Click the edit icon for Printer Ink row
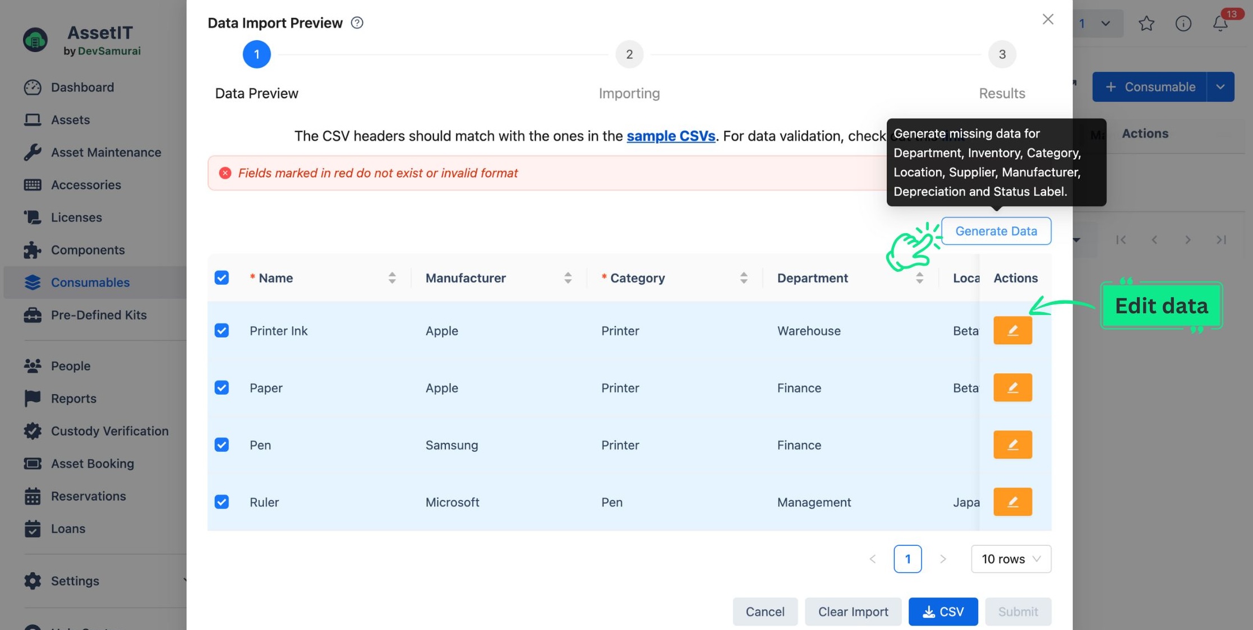1253x630 pixels. (1012, 330)
